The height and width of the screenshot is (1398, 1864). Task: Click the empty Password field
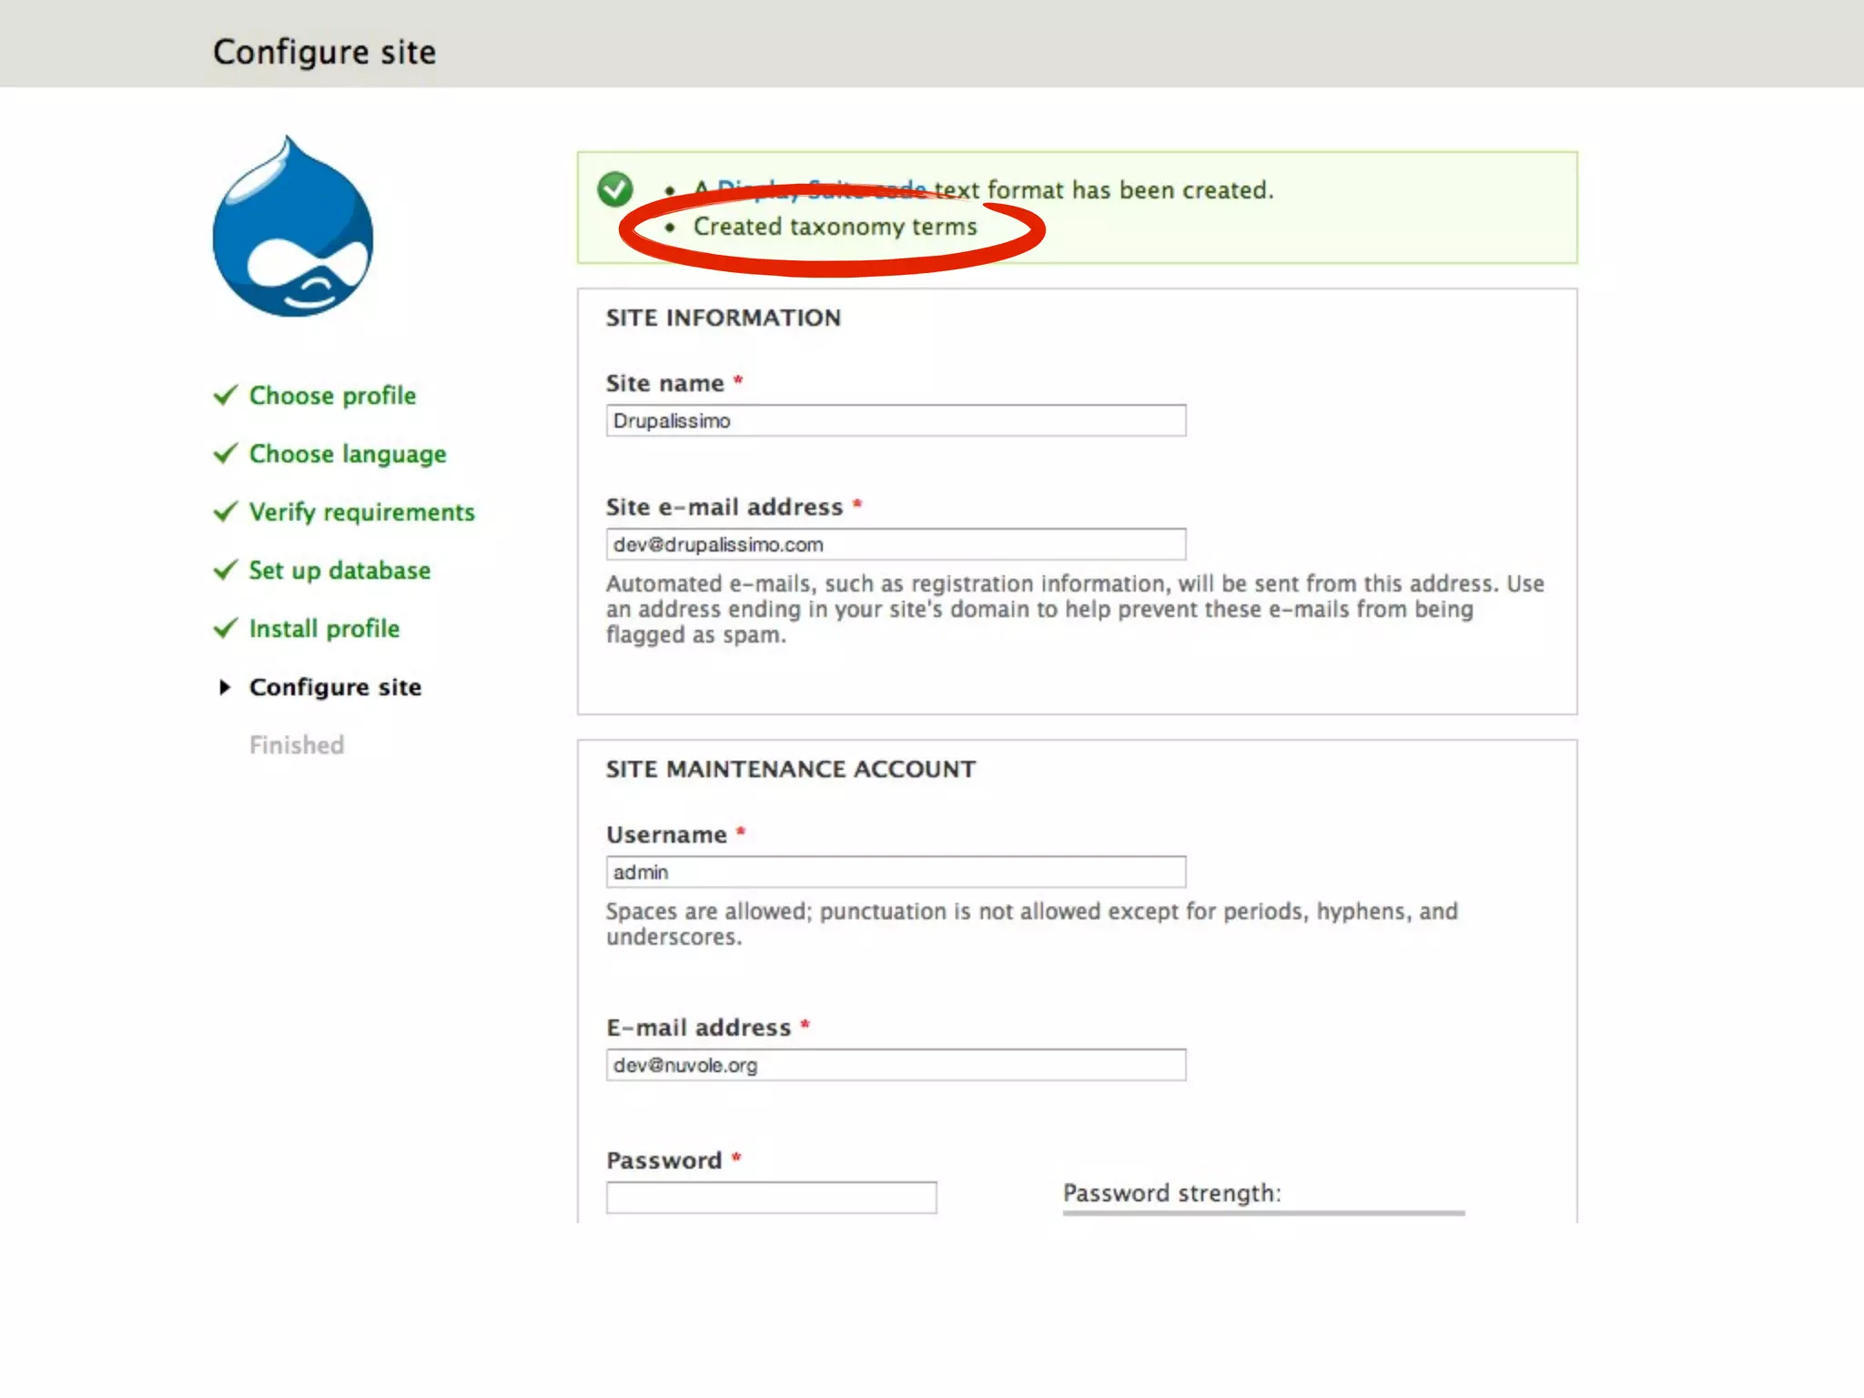(x=771, y=1197)
